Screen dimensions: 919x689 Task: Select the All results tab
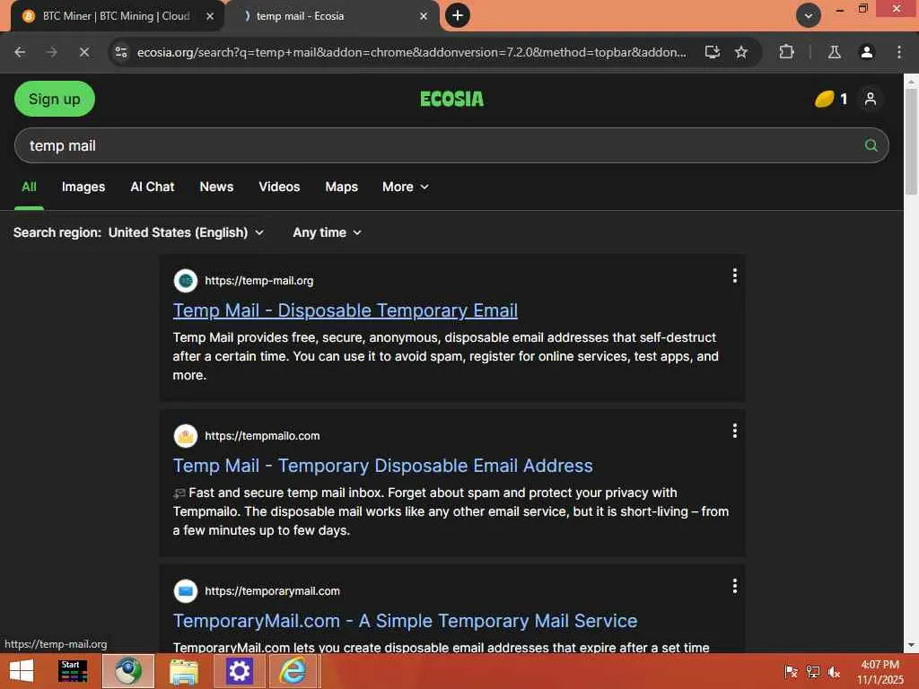point(29,187)
